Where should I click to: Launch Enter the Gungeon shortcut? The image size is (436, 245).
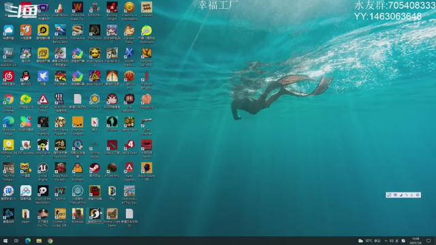(77, 126)
